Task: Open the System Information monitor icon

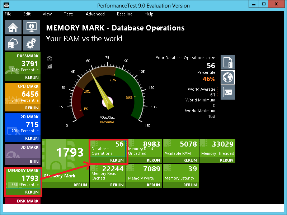Action: tap(32, 27)
